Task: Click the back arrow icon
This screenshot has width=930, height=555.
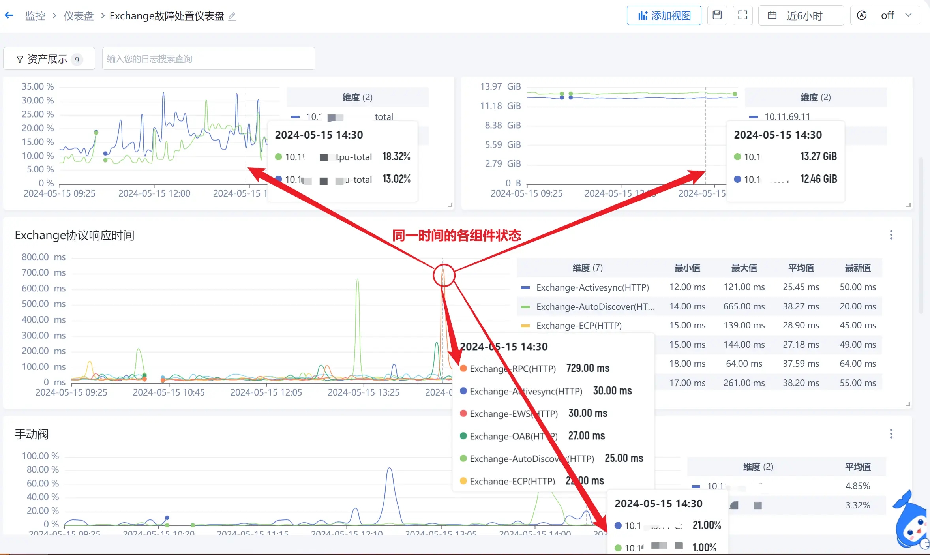Action: pos(9,15)
